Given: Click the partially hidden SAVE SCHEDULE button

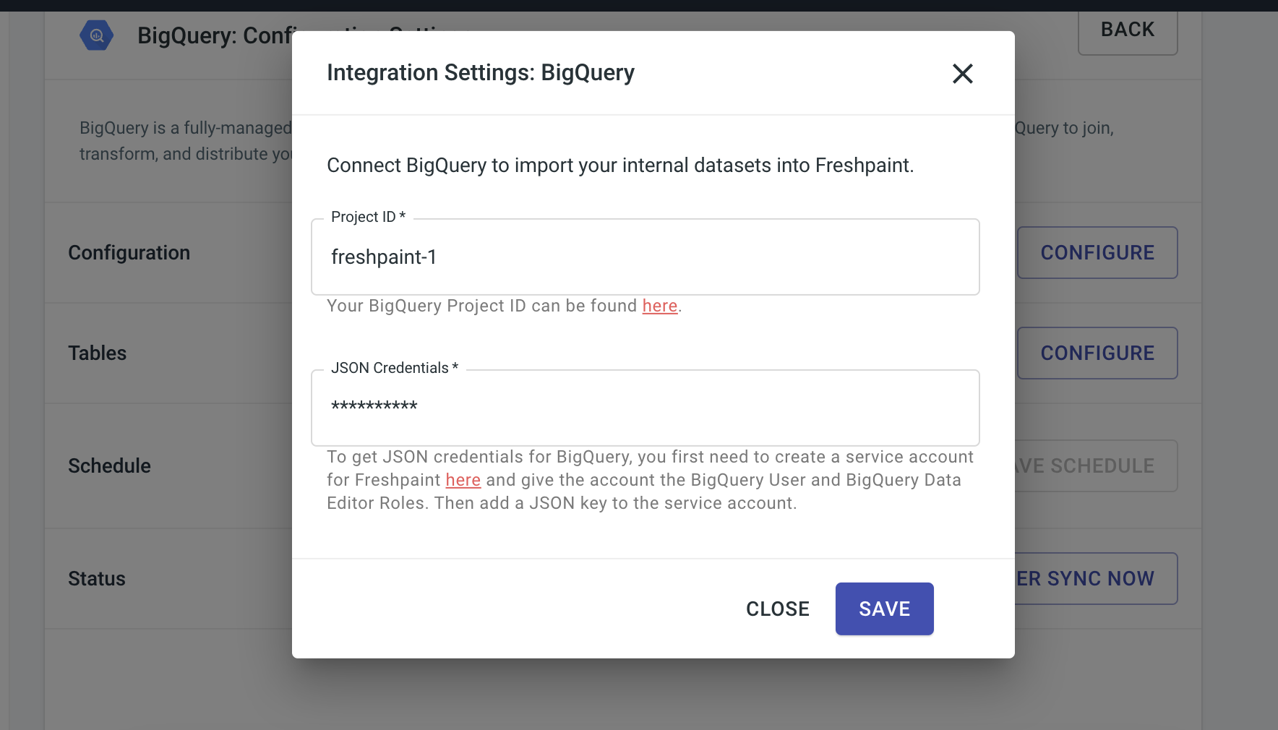Looking at the screenshot, I should tap(1096, 465).
